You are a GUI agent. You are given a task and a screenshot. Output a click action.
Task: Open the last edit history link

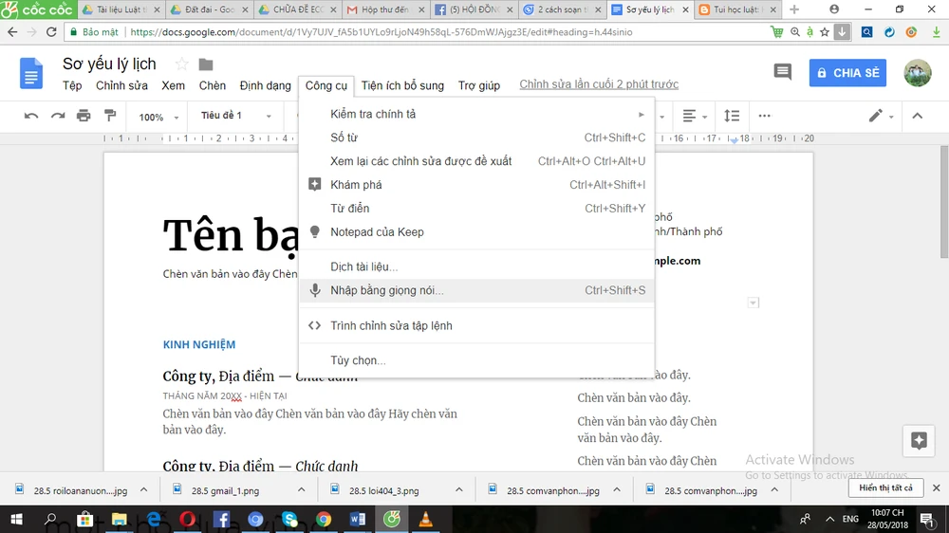tap(599, 84)
